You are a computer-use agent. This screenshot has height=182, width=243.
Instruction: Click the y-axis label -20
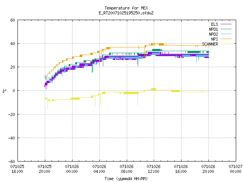(x=12, y=115)
